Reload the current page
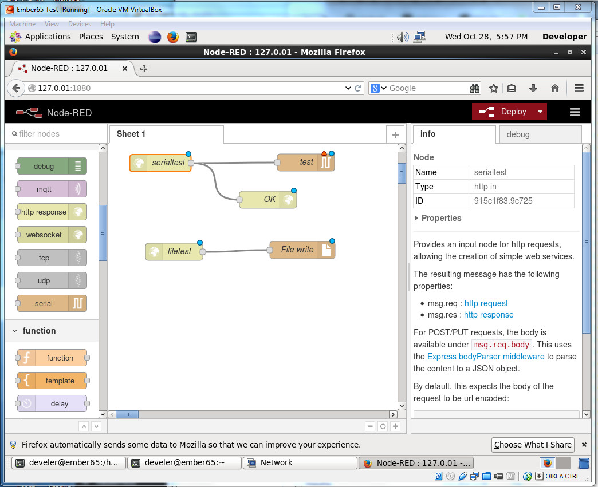This screenshot has height=487, width=598. point(358,88)
